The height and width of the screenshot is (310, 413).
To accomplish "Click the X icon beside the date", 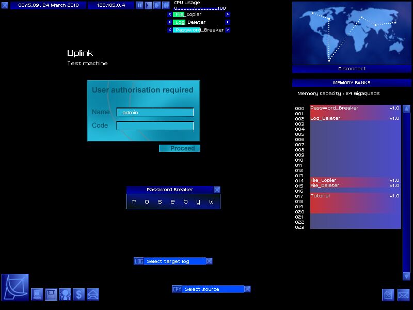I will (5, 5).
